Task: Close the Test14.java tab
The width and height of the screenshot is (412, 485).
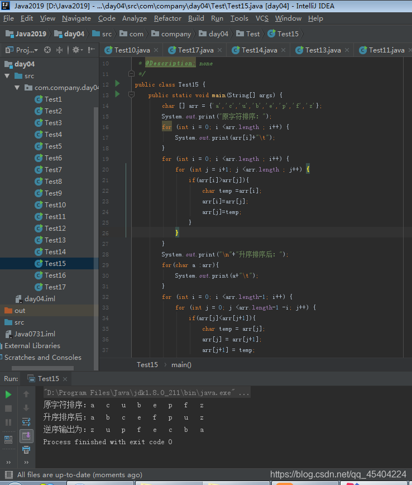Action: 284,50
